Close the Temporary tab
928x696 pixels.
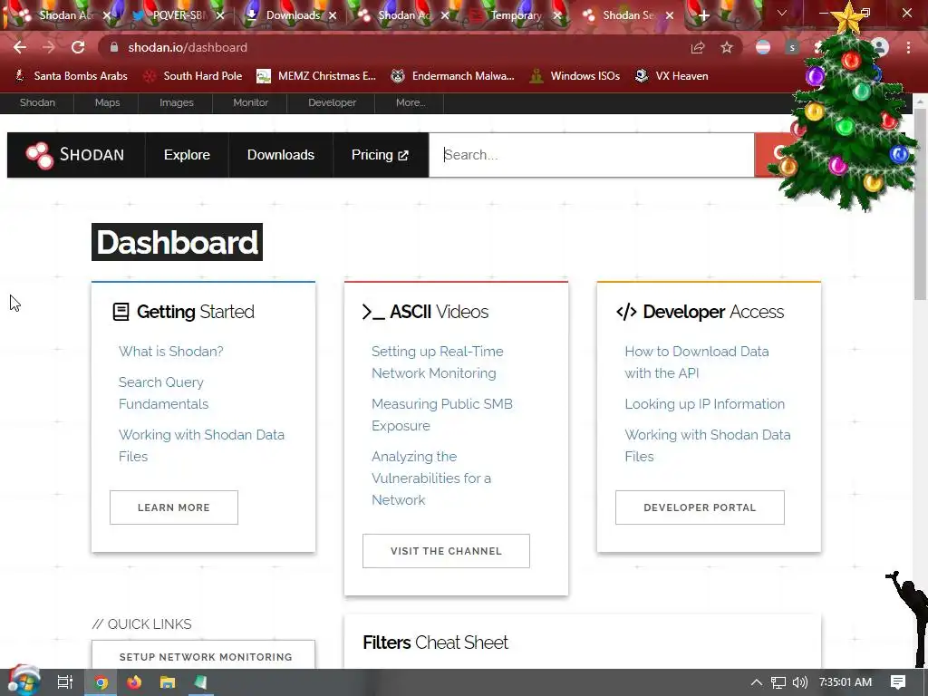[x=557, y=15]
